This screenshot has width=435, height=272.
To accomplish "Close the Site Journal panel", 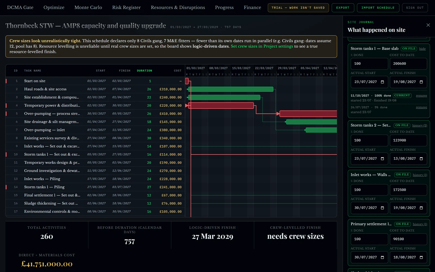I will click(428, 25).
